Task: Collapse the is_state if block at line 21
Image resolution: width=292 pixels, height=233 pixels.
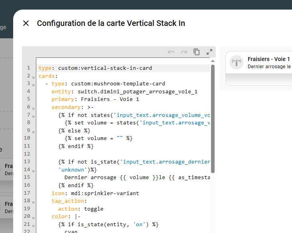Action: coord(33,225)
